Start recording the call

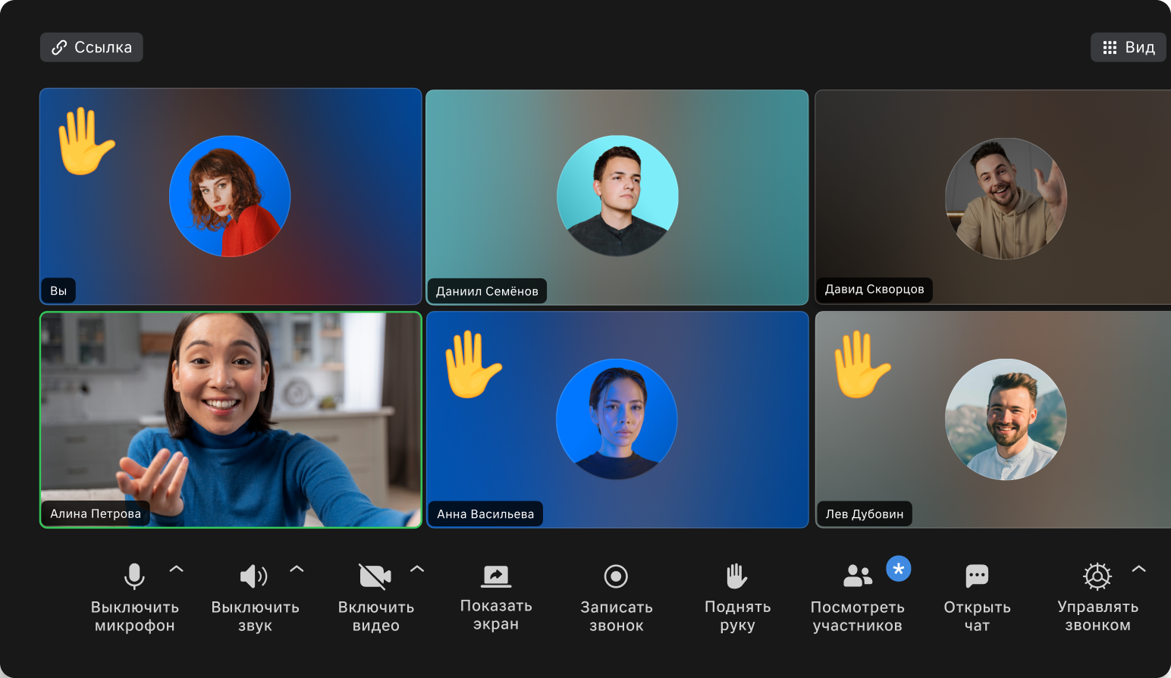click(616, 576)
